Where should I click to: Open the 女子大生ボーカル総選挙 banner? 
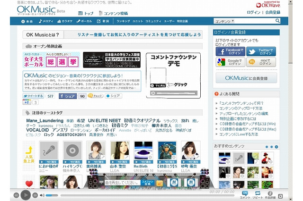[51, 60]
